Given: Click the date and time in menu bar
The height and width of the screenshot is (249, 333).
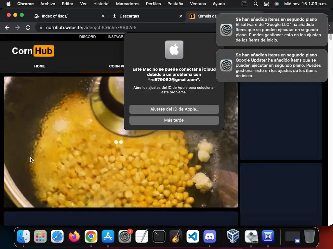Looking at the screenshot, I should [x=305, y=4].
